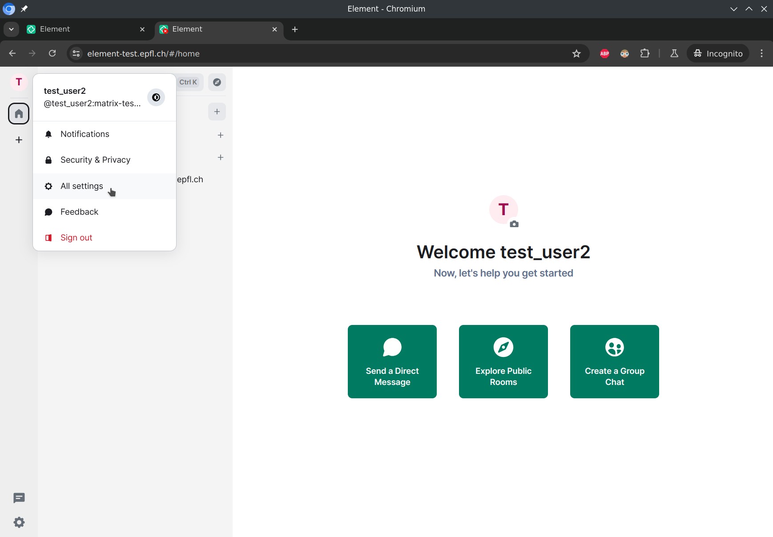Screen dimensions: 773x537
Task: Open Security & Privacy settings
Action: tap(95, 160)
